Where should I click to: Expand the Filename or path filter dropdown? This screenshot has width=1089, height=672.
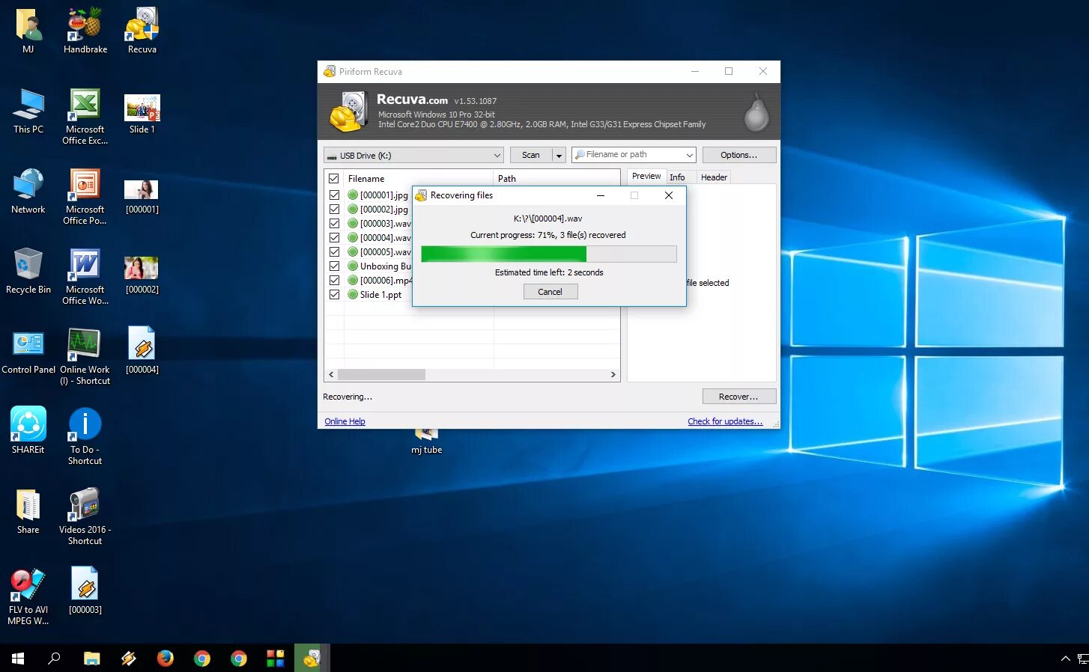pyautogui.click(x=689, y=155)
